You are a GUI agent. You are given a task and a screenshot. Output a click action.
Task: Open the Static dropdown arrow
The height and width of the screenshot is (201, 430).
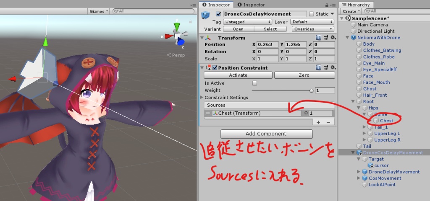(332, 14)
